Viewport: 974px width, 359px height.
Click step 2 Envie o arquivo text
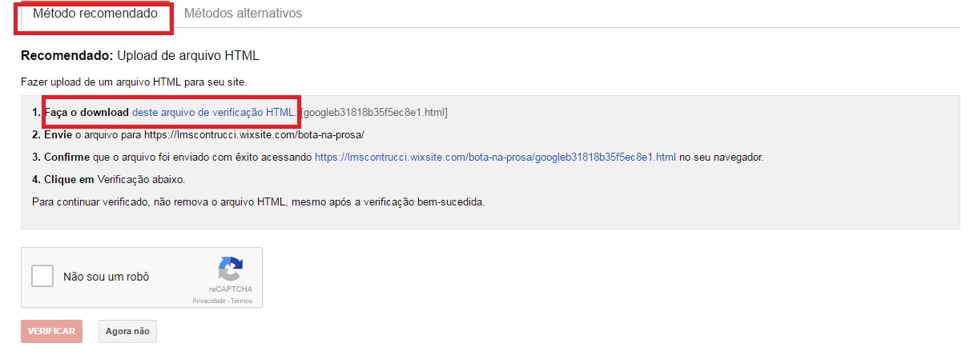tap(199, 135)
